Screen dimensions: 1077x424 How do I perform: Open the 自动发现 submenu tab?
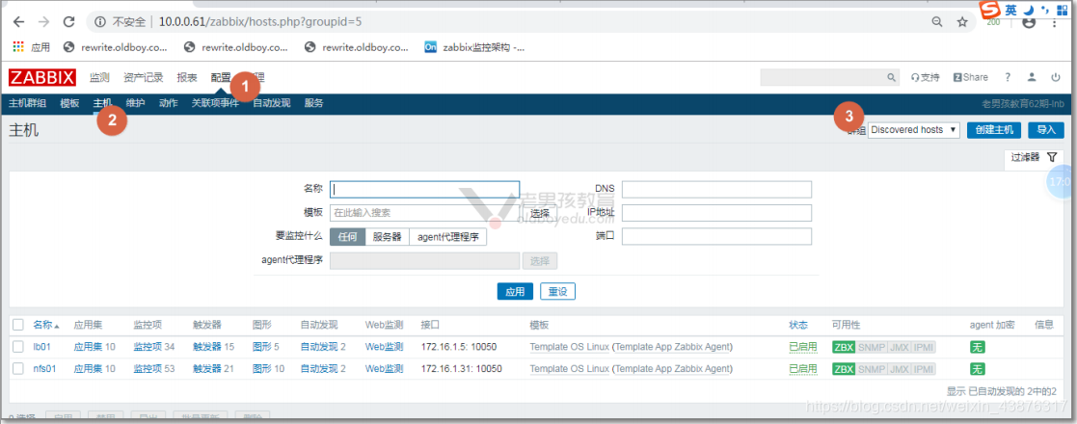pyautogui.click(x=271, y=104)
